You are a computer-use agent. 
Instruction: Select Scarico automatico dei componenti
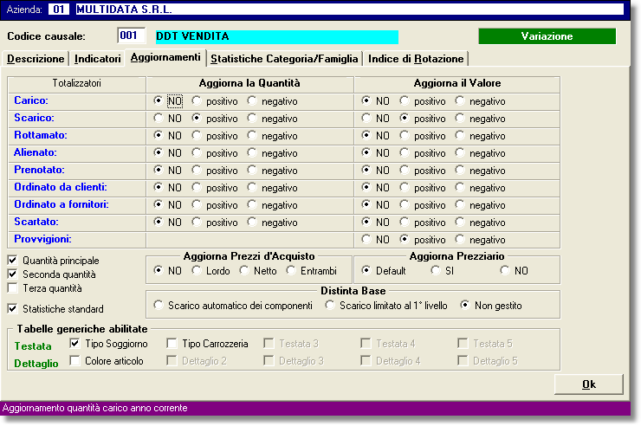tap(159, 305)
